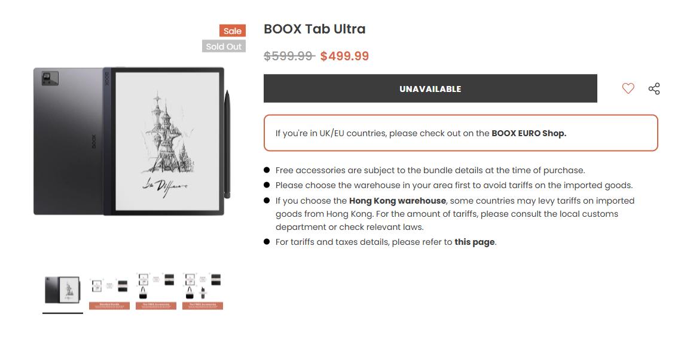Click the Sale badge

[233, 31]
